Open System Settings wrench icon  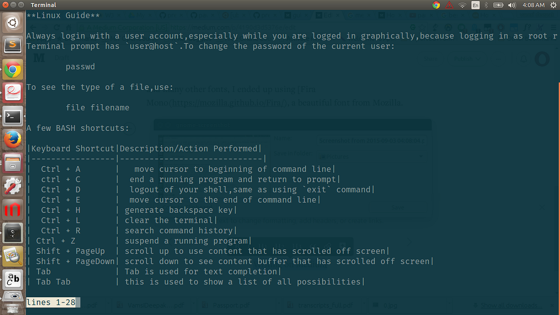[13, 187]
